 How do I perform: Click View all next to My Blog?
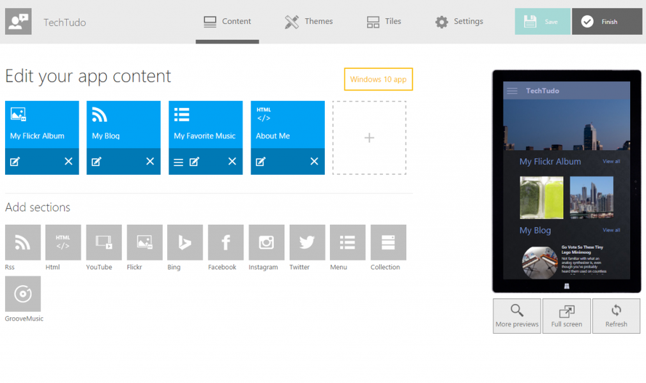pyautogui.click(x=612, y=230)
